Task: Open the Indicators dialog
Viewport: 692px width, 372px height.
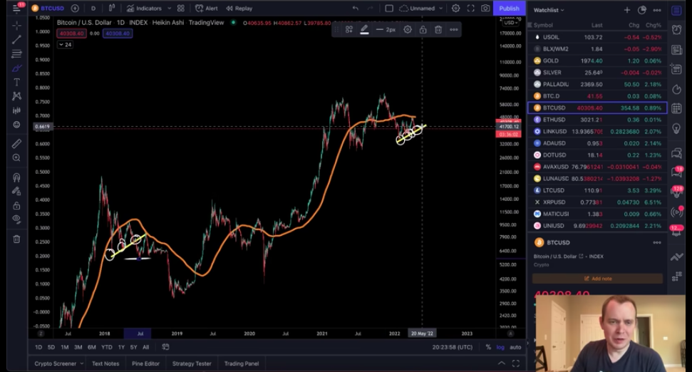Action: tap(144, 8)
